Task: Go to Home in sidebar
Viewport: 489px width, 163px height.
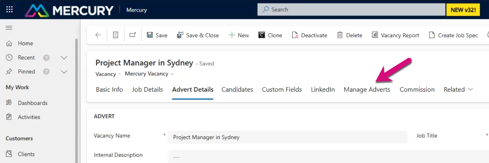Action: pyautogui.click(x=26, y=43)
